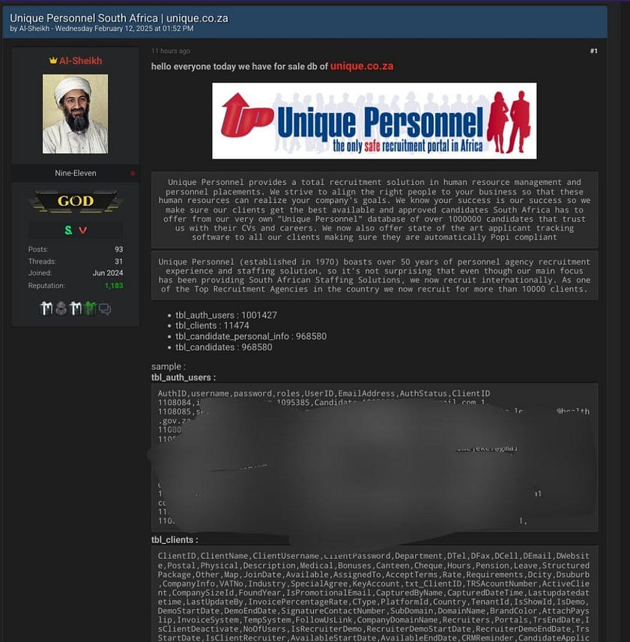Click the GOD rank badge
Image resolution: width=630 pixels, height=642 pixels.
pyautogui.click(x=76, y=201)
